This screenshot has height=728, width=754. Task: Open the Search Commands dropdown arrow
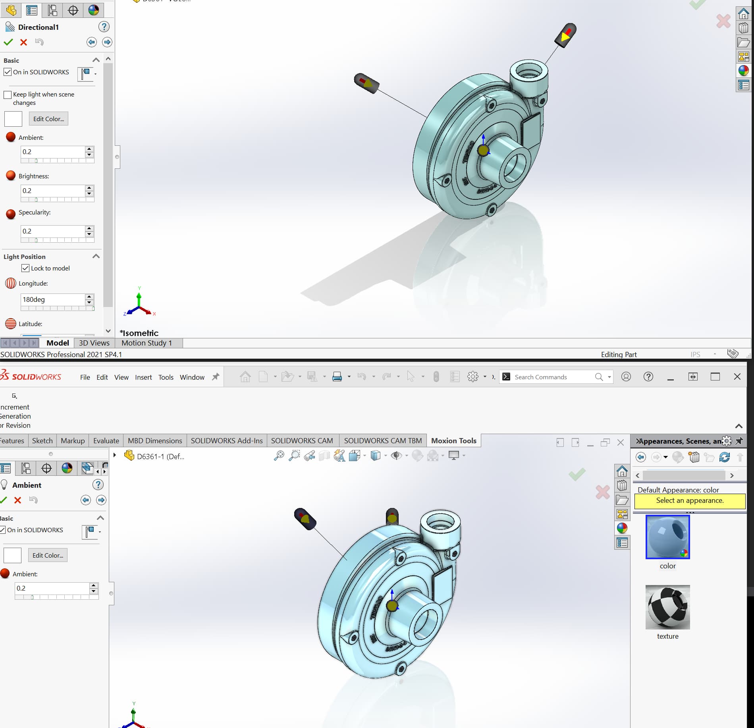(x=609, y=377)
